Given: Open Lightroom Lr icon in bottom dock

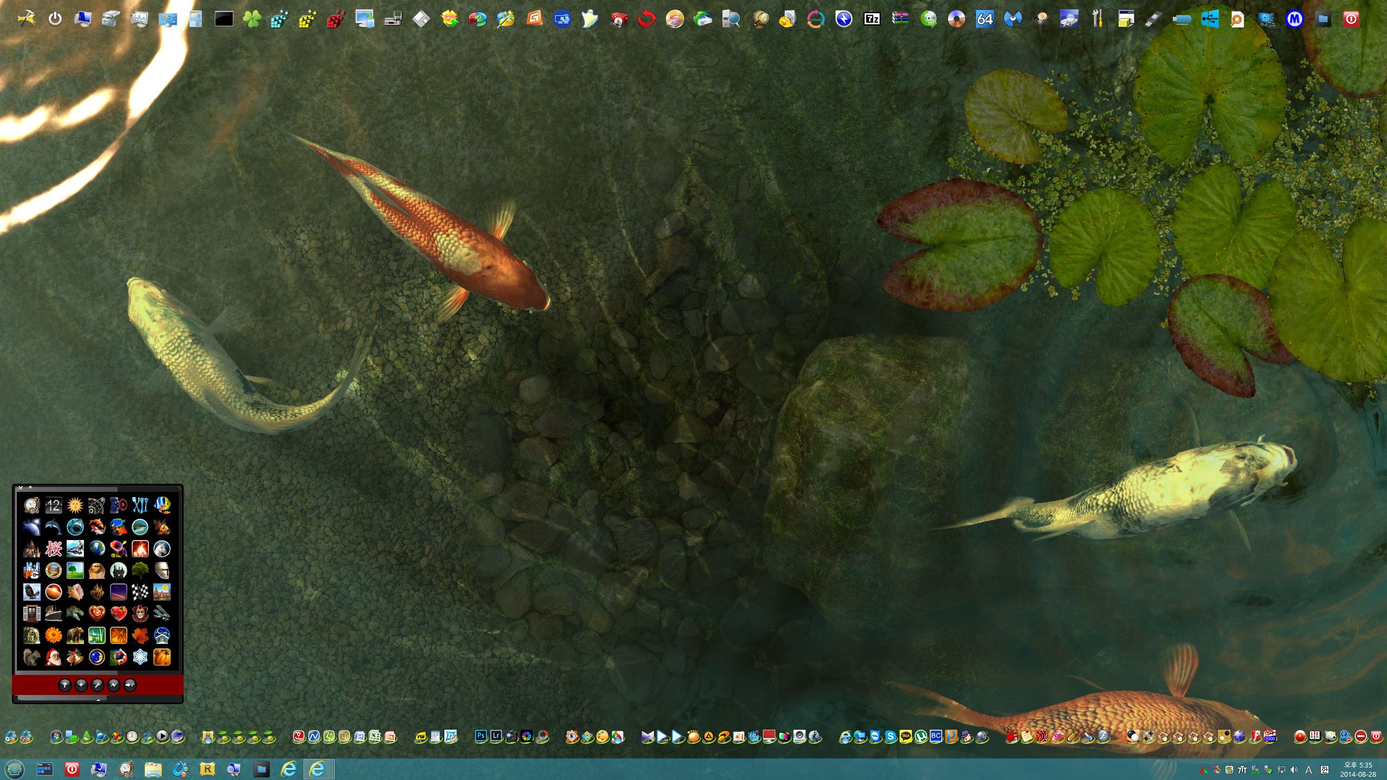Looking at the screenshot, I should click(496, 736).
